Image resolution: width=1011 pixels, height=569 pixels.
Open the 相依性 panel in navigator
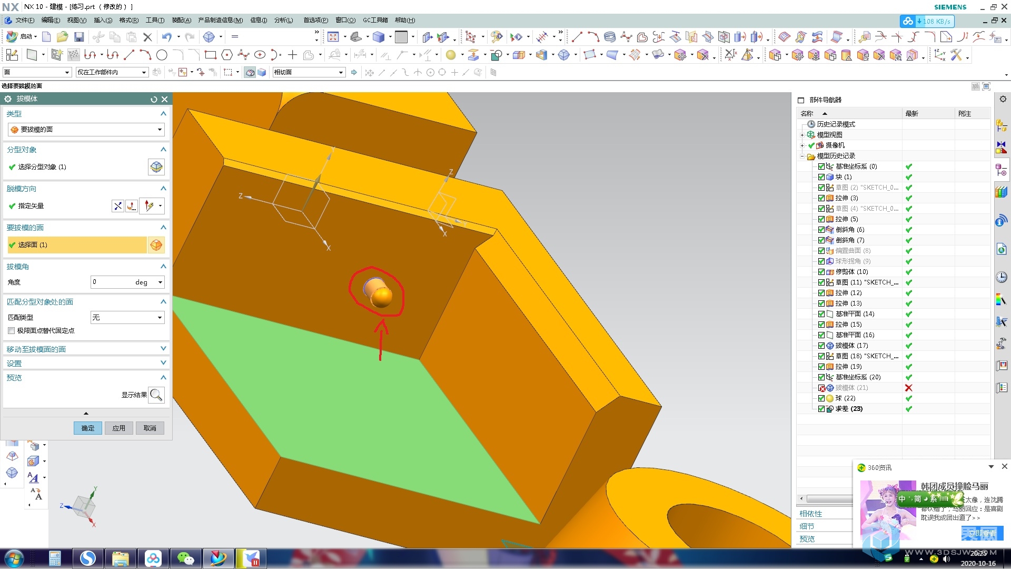pyautogui.click(x=811, y=514)
